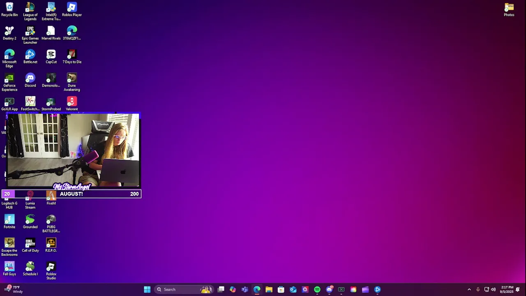Select the Recycle Bin desktop icon
Viewport: 526px width, 296px height.
point(9,10)
